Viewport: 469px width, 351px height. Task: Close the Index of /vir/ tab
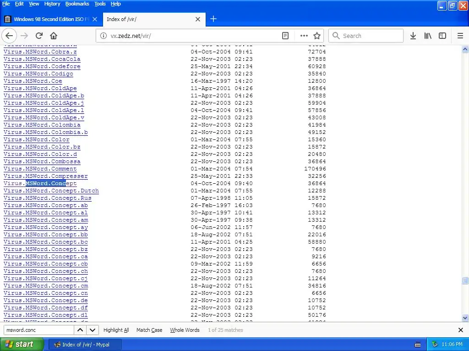[x=198, y=19]
